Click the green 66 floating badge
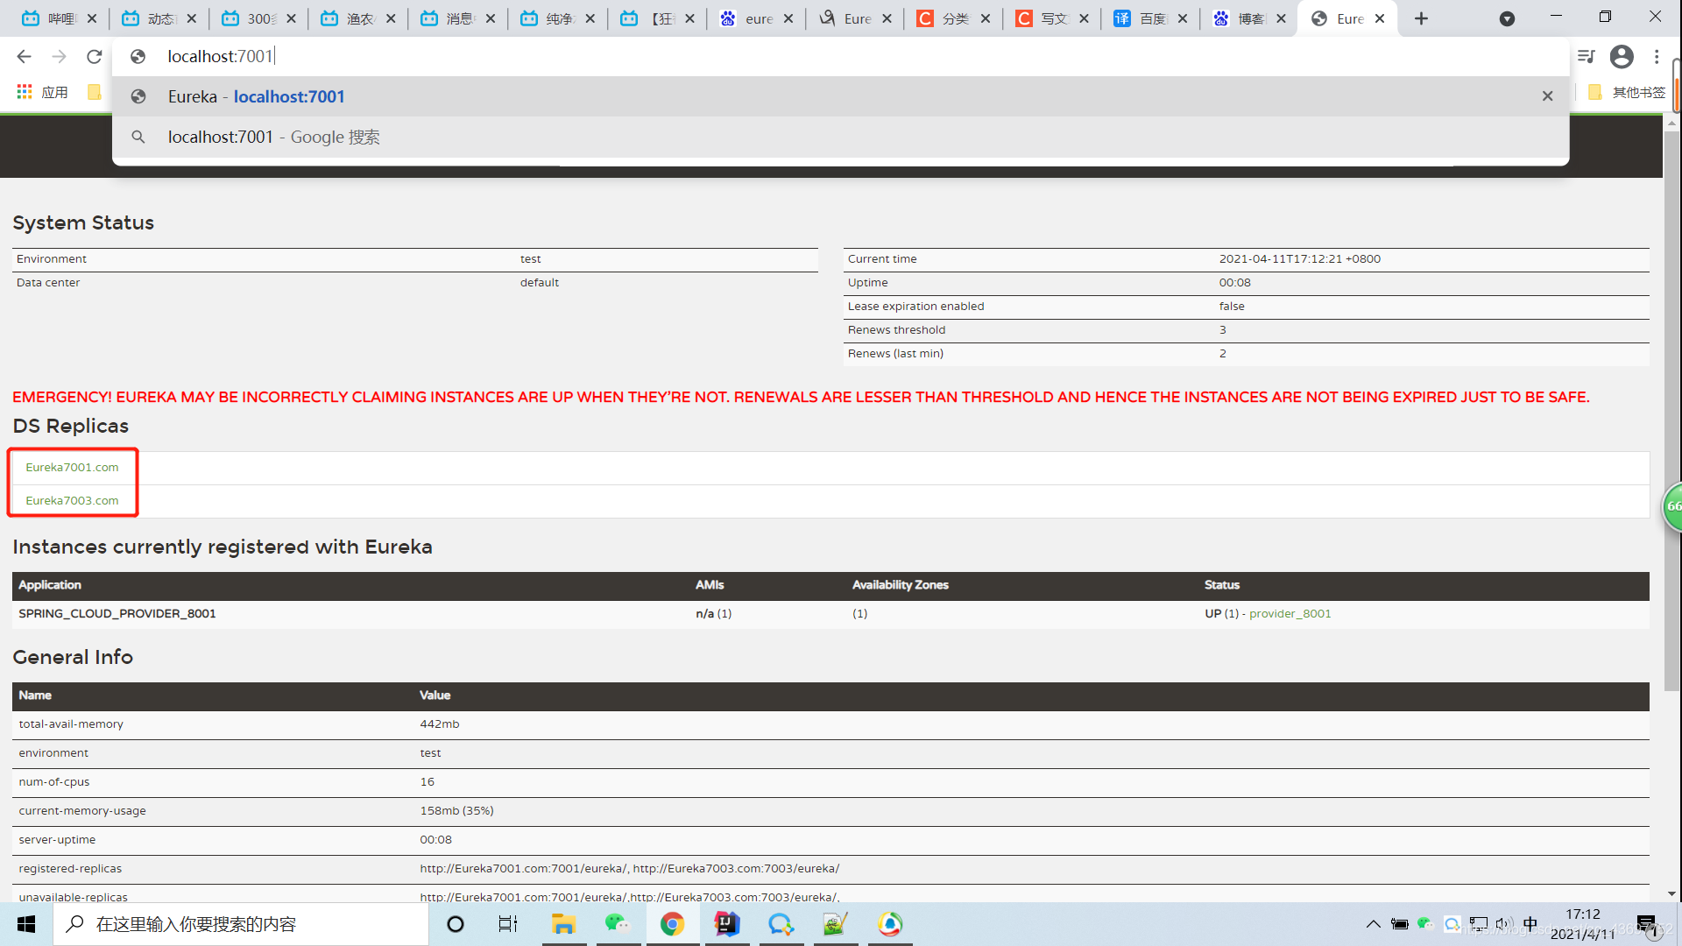 [1672, 506]
